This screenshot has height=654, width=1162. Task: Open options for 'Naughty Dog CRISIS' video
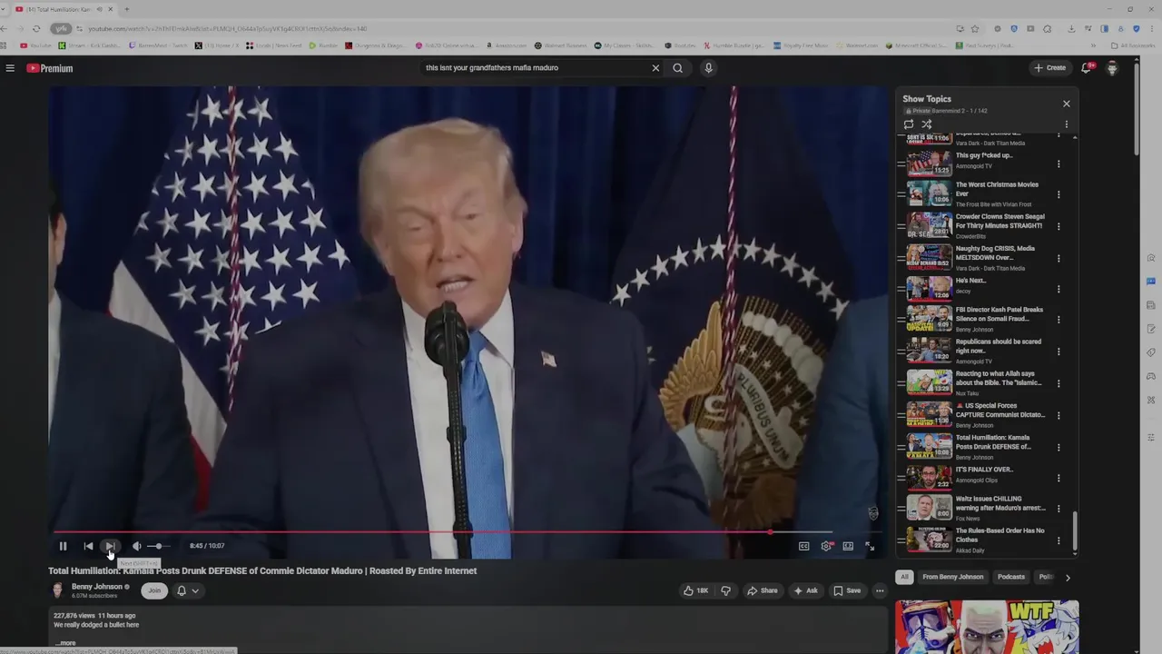(x=1059, y=259)
